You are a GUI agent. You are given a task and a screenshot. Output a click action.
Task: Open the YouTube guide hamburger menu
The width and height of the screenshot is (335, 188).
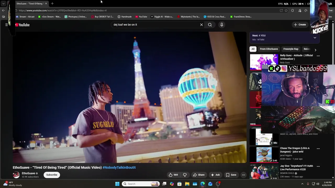pyautogui.click(x=7, y=25)
